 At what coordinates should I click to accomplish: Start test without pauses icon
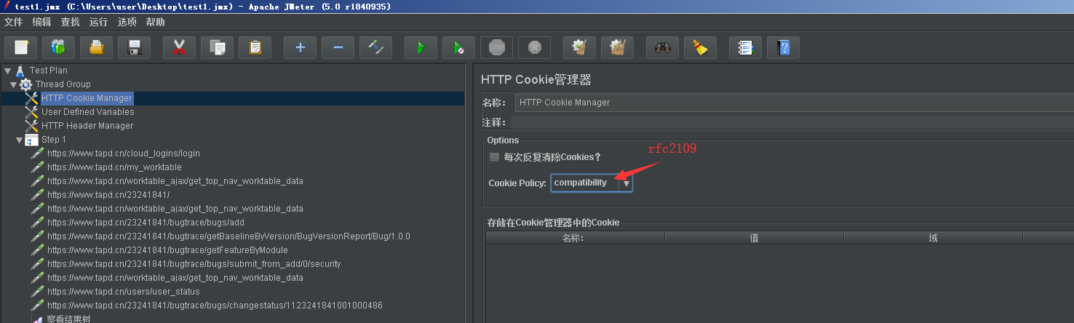458,48
